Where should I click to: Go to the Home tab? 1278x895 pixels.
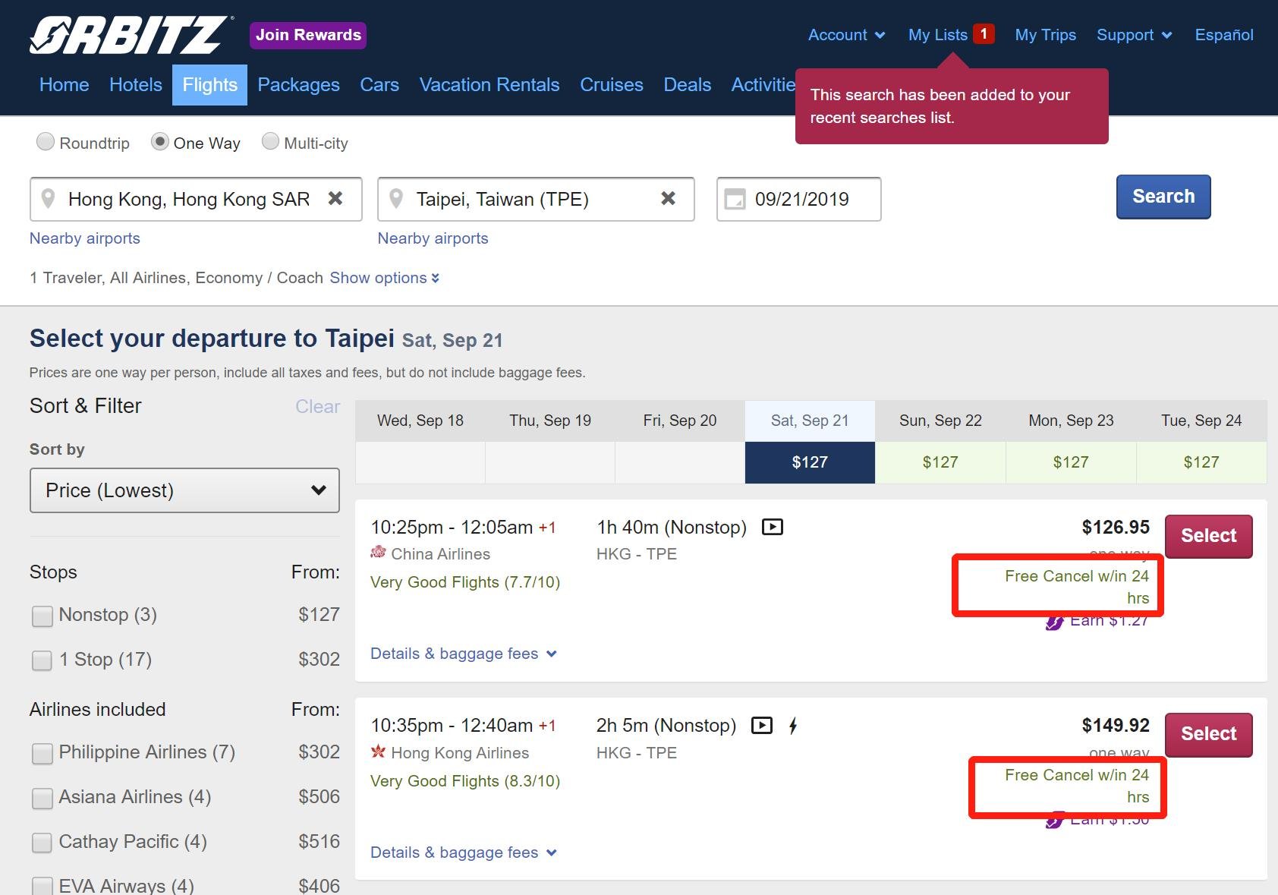65,84
